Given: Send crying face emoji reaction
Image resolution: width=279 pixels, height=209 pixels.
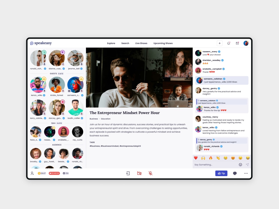Looking at the screenshot, I should [x=226, y=158].
